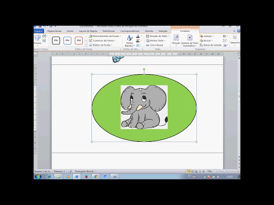
Task: Open the Formas shapes gallery
Action: coord(38,40)
